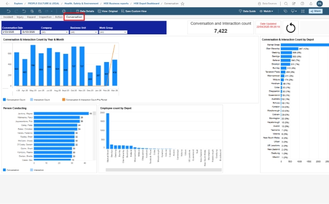Viewport: 329px width, 204px height.
Task: Select the Glen Waverley depot bar
Action: pyautogui.click(x=289, y=49)
